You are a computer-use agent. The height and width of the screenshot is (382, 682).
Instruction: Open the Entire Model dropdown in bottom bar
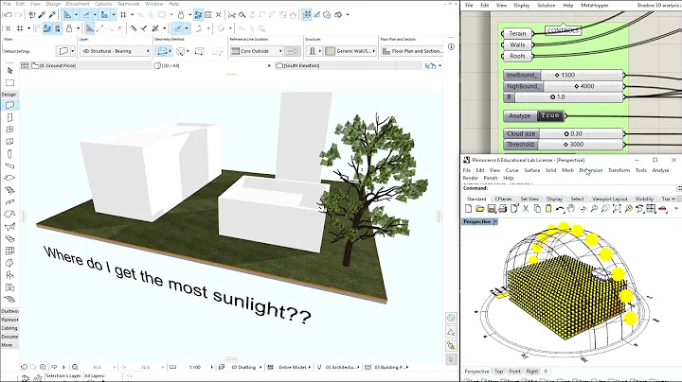pyautogui.click(x=294, y=367)
